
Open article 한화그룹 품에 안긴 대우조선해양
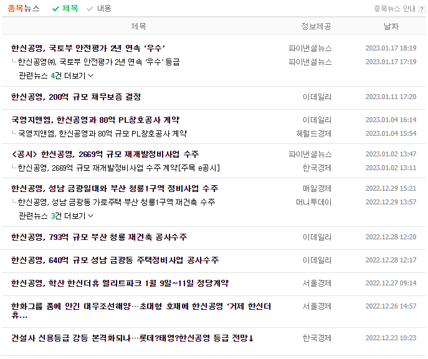point(141,310)
